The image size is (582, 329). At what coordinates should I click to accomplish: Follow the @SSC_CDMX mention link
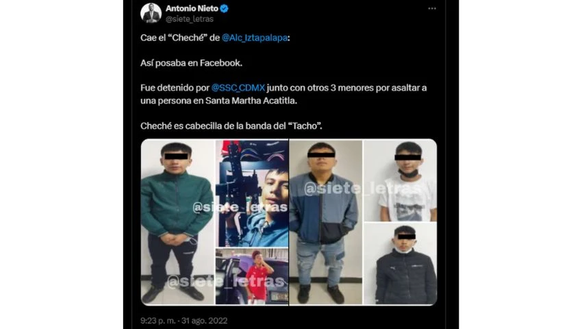point(238,88)
